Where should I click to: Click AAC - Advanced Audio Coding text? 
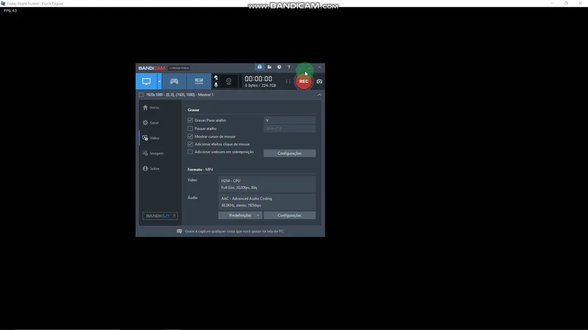coord(246,199)
